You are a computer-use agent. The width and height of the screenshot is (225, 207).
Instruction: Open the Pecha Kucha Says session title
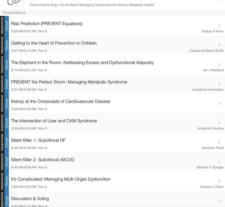point(92,5)
